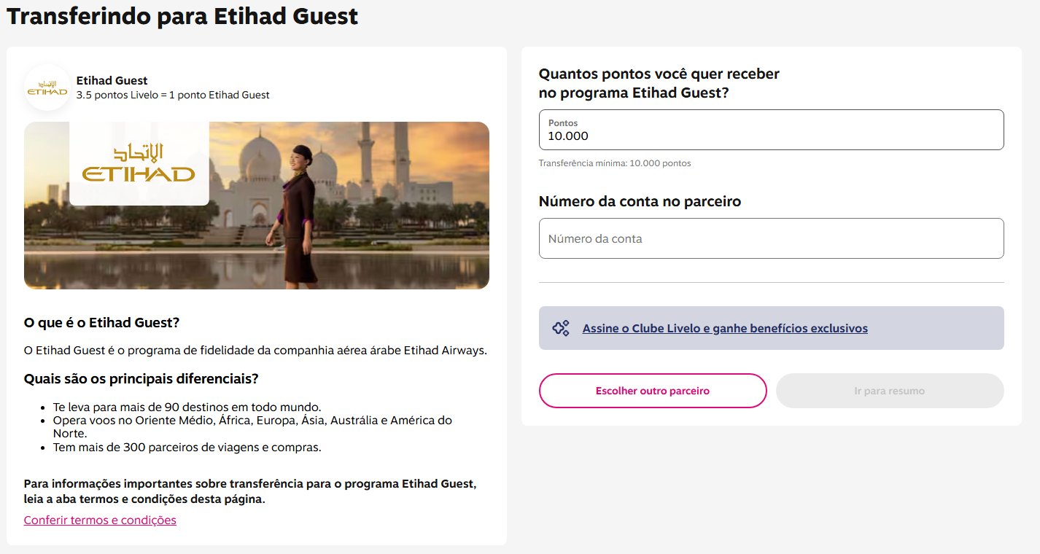Image resolution: width=1040 pixels, height=554 pixels.
Task: Click the Número da conta input field
Action: point(771,238)
